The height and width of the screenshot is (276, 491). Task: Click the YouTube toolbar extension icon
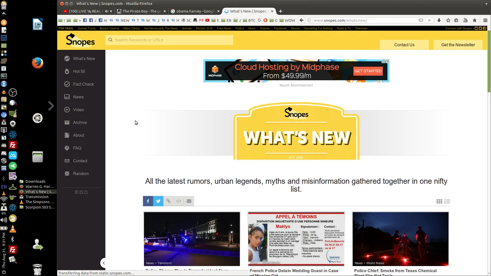tap(465, 20)
